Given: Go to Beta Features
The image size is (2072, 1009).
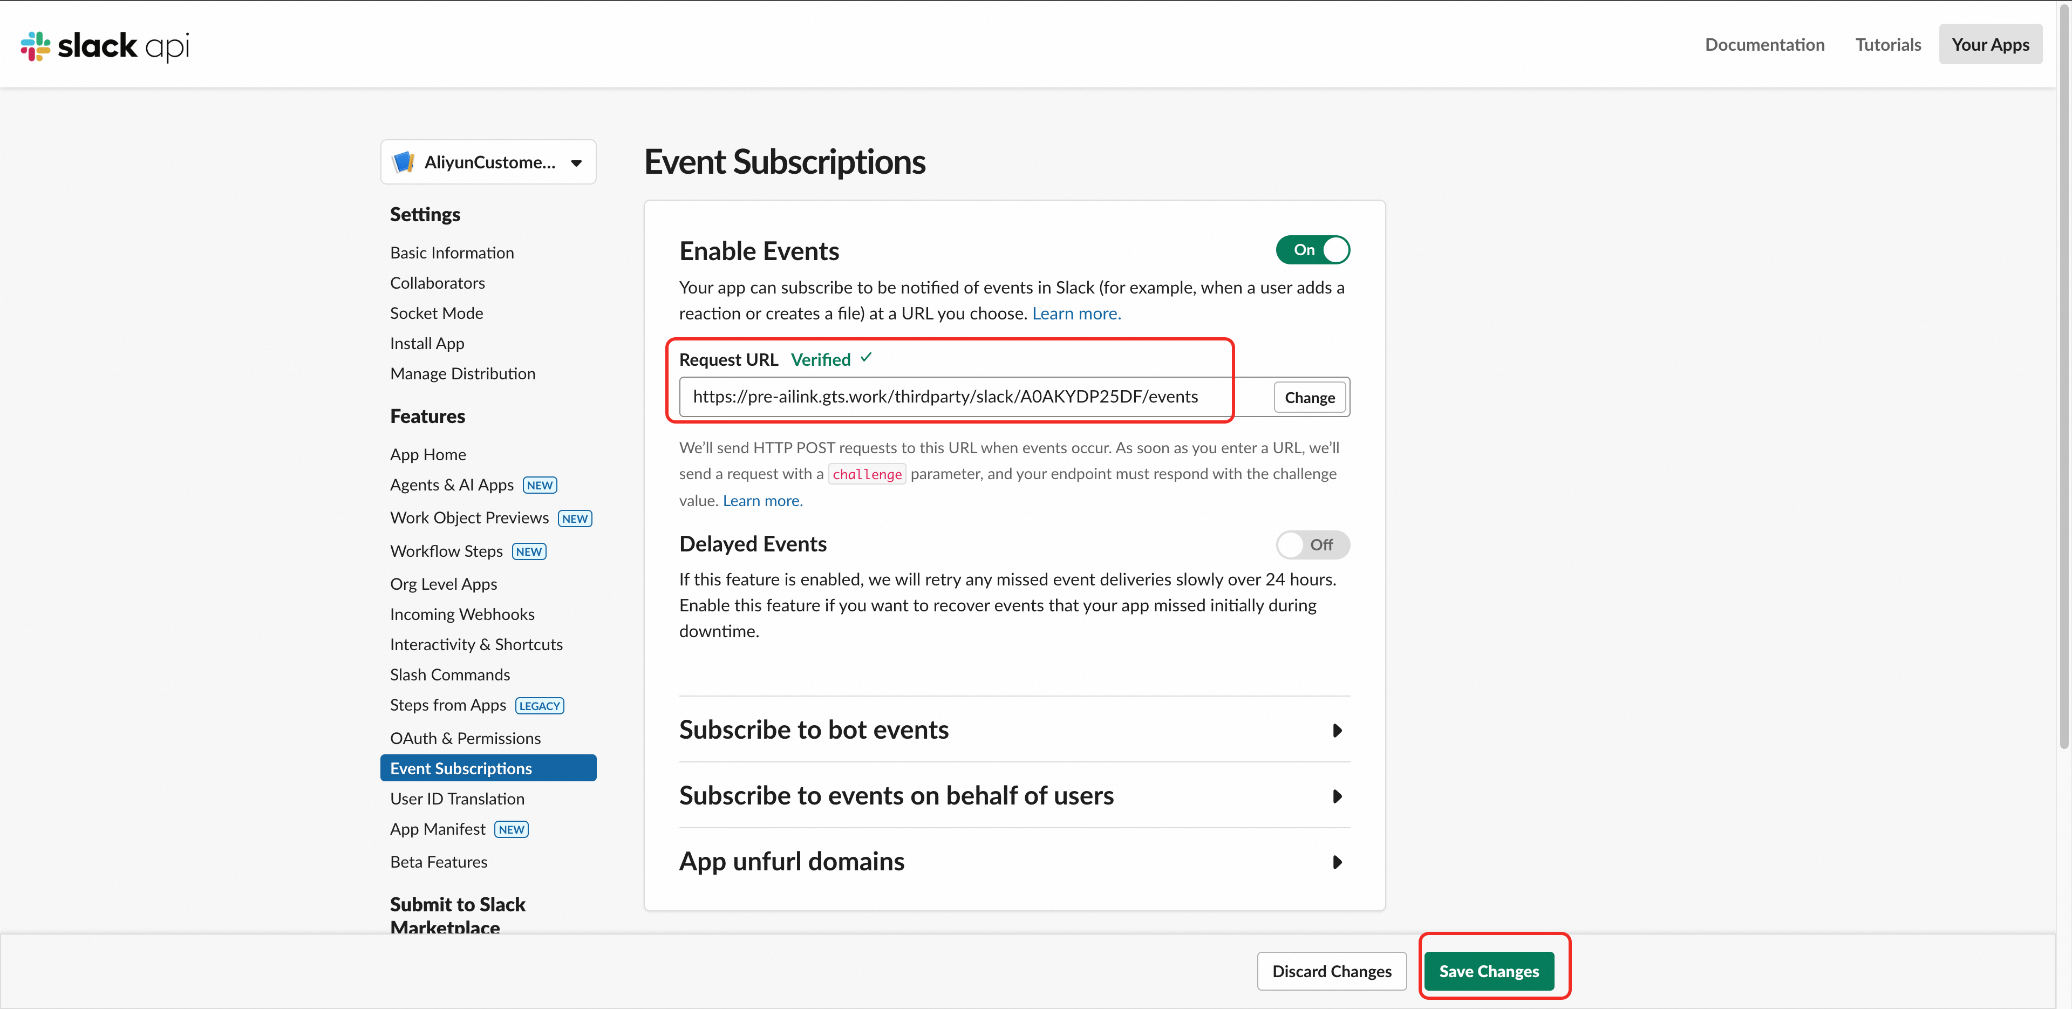Looking at the screenshot, I should pos(438,863).
